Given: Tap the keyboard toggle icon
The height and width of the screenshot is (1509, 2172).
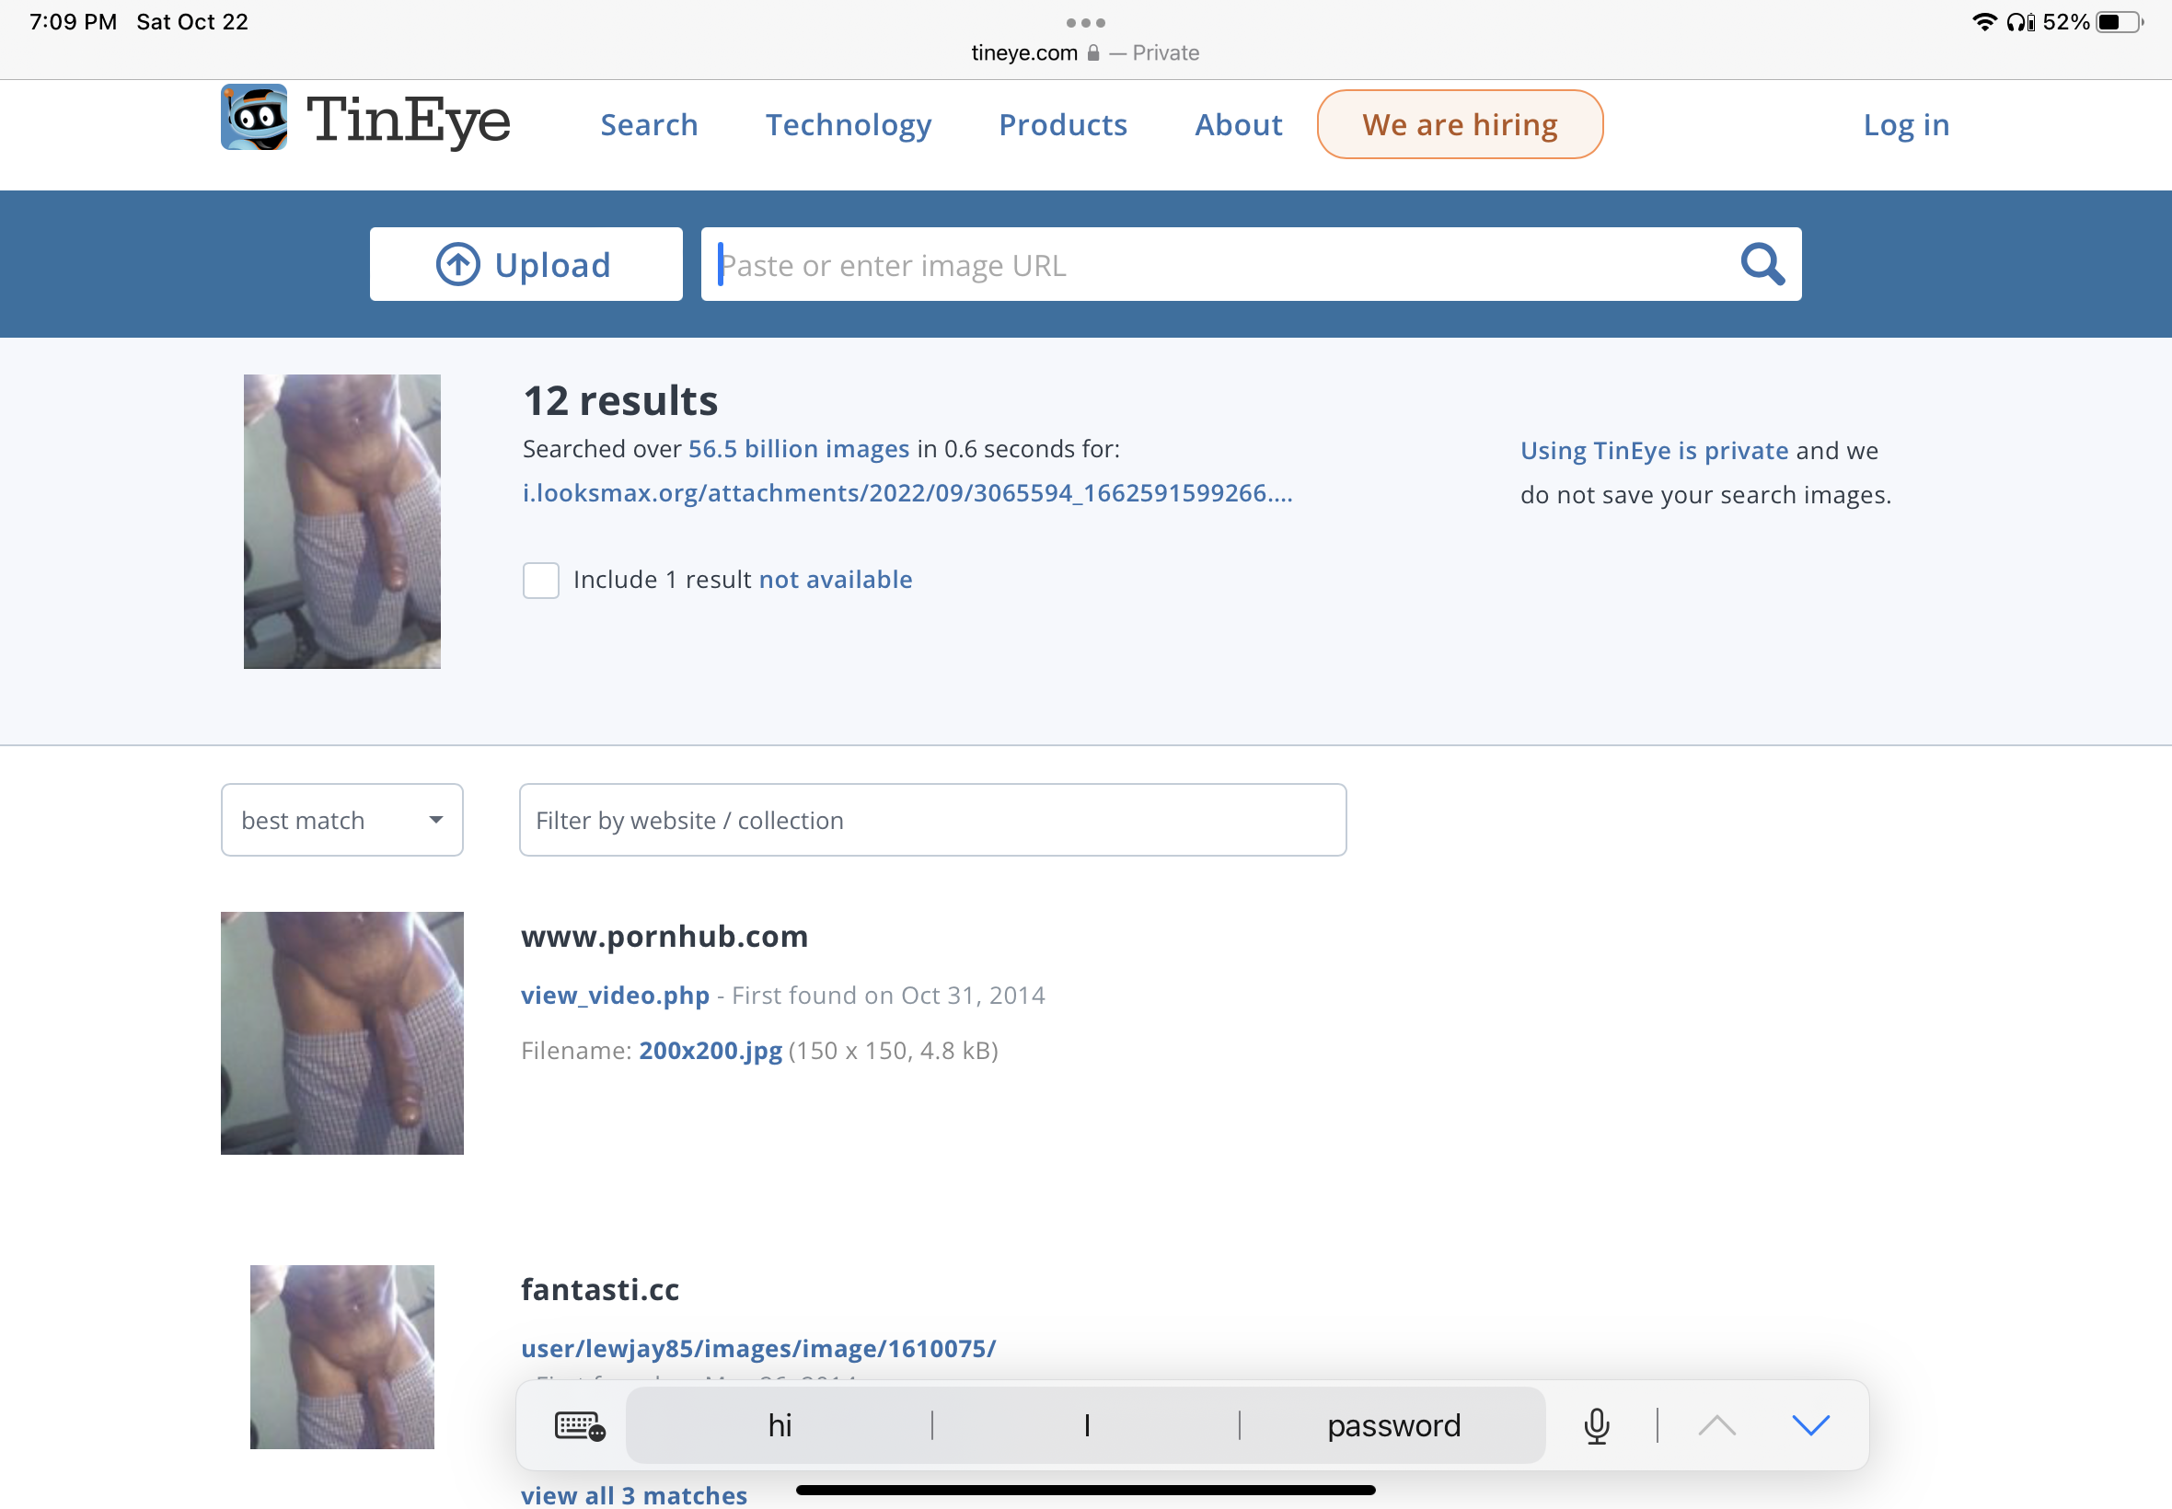Looking at the screenshot, I should click(x=580, y=1426).
